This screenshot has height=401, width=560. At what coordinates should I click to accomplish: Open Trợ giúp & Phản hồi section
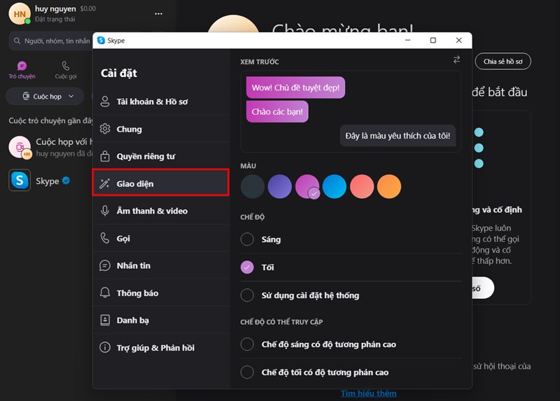coord(161,348)
